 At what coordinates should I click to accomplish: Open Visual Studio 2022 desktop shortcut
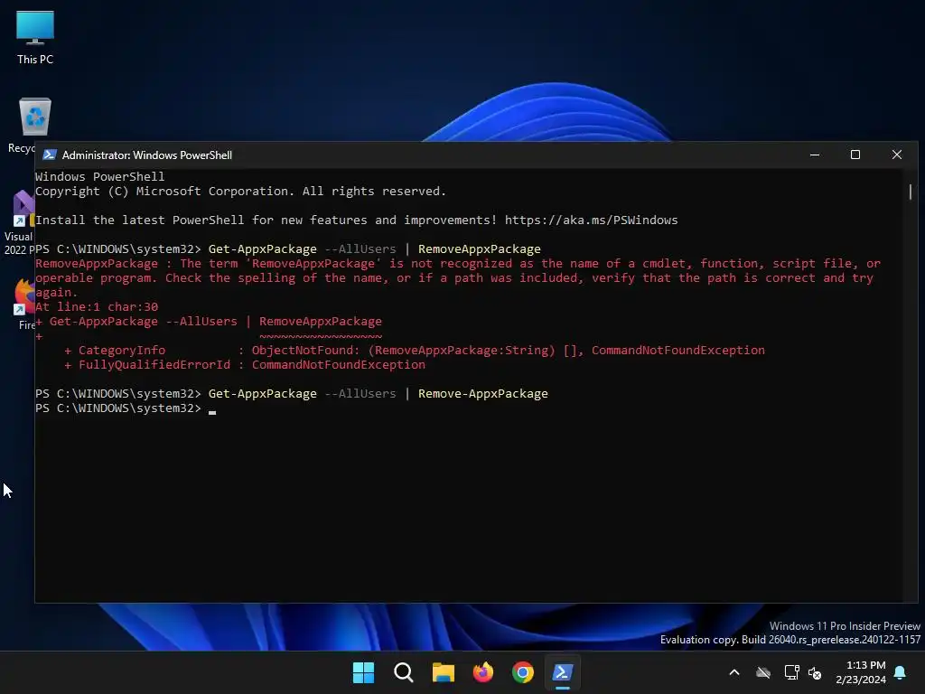click(x=19, y=223)
